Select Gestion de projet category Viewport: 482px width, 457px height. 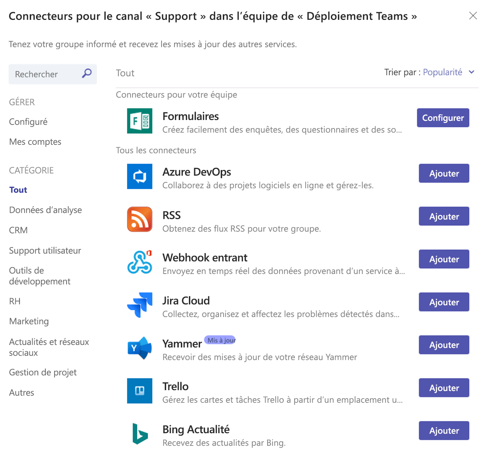43,372
